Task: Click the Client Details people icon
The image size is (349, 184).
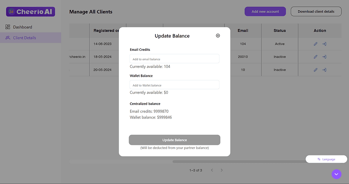Action: pos(8,38)
